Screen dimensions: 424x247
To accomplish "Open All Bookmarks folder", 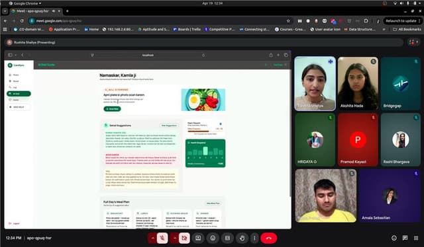I will point(407,29).
